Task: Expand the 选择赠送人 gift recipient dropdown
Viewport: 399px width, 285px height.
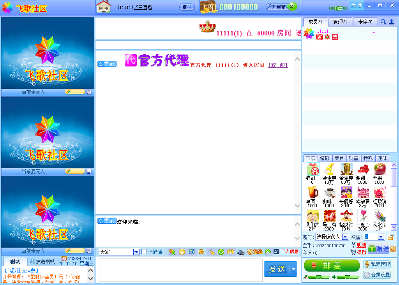Action: pos(345,237)
